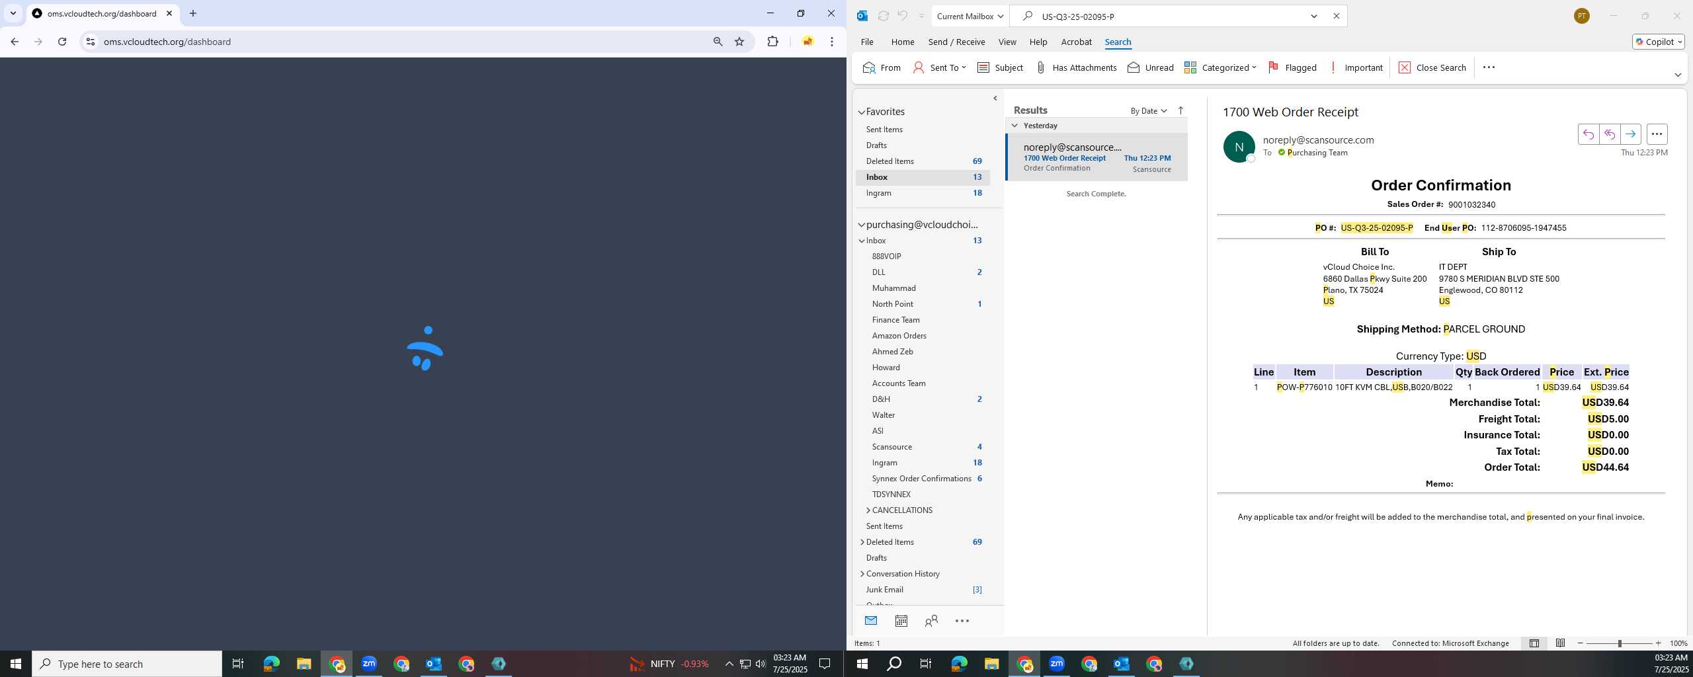
Task: Open the Help ribbon tab
Action: tap(1038, 42)
